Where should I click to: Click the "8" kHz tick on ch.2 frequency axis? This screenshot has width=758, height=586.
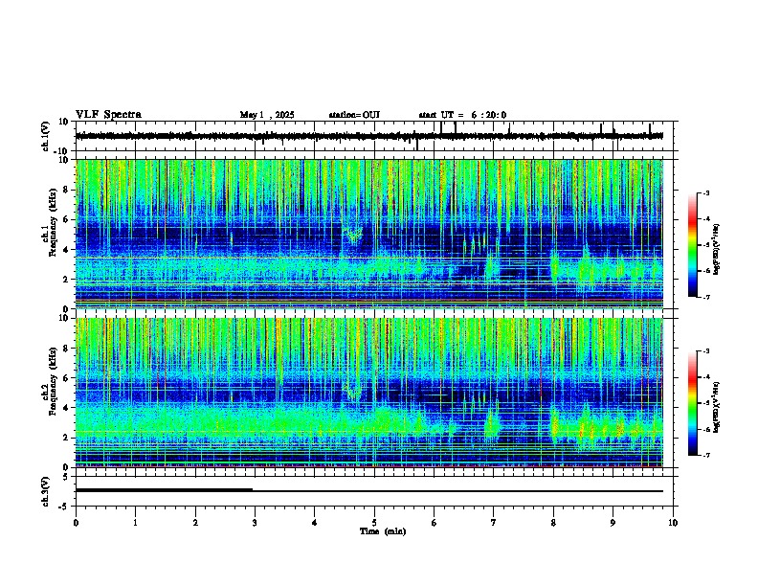pyautogui.click(x=67, y=349)
